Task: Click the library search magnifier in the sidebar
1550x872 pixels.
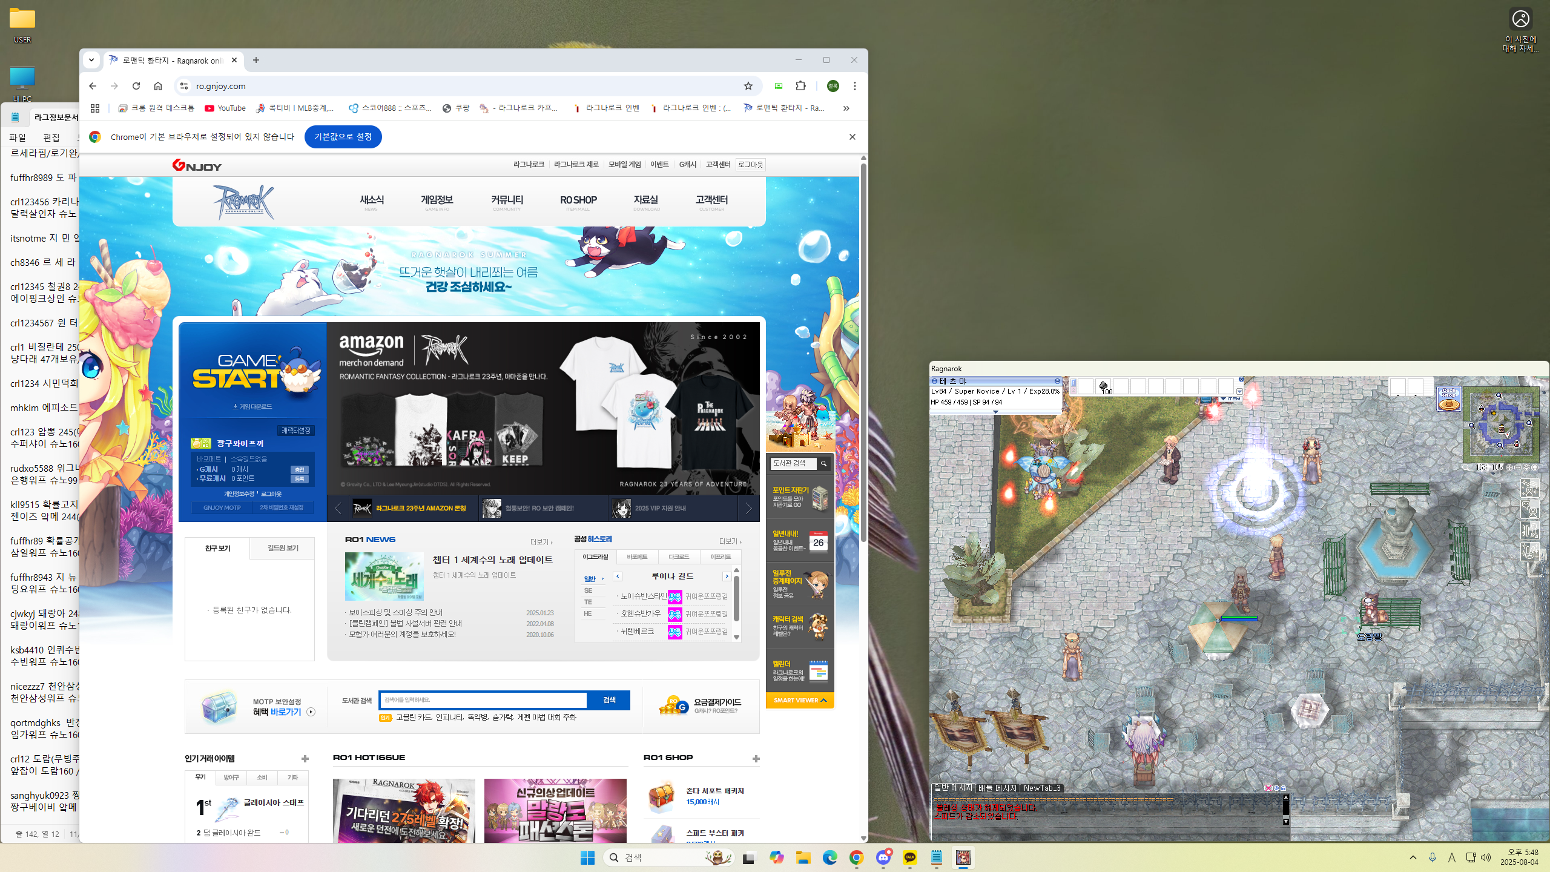Action: pyautogui.click(x=823, y=463)
